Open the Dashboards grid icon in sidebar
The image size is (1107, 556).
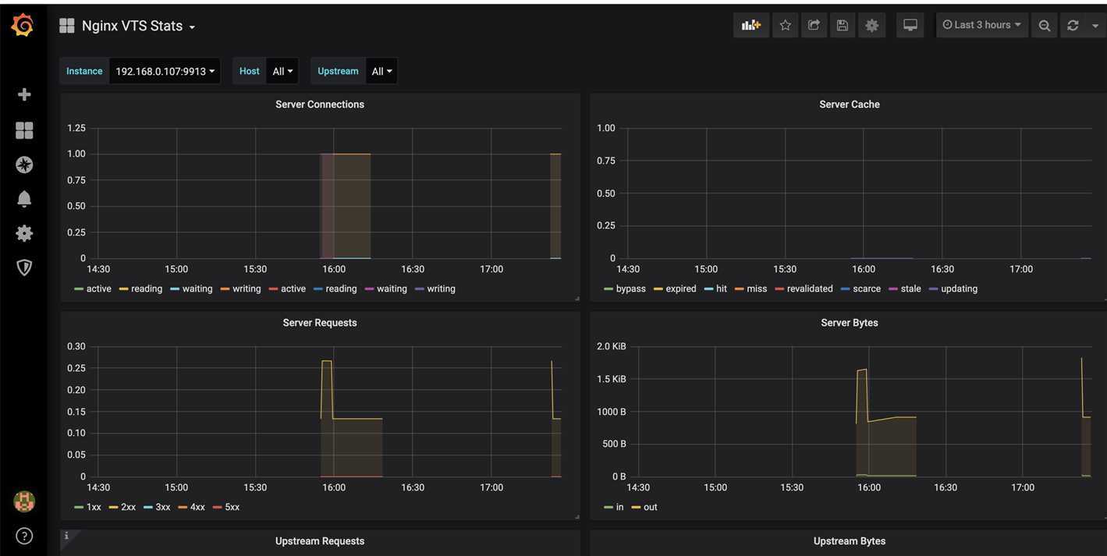pos(24,130)
